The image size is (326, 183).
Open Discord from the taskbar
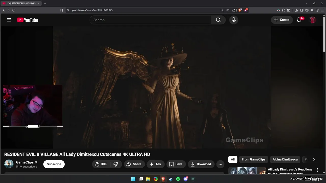[186, 179]
